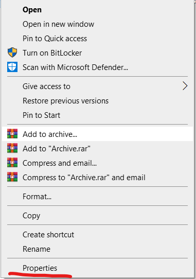Choose Compress to "Archive.rar" and email
This screenshot has height=279, width=196.
point(97,178)
